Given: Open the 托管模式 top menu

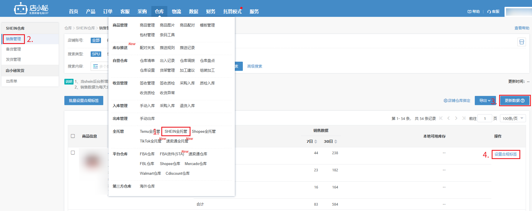Looking at the screenshot, I should tap(232, 11).
